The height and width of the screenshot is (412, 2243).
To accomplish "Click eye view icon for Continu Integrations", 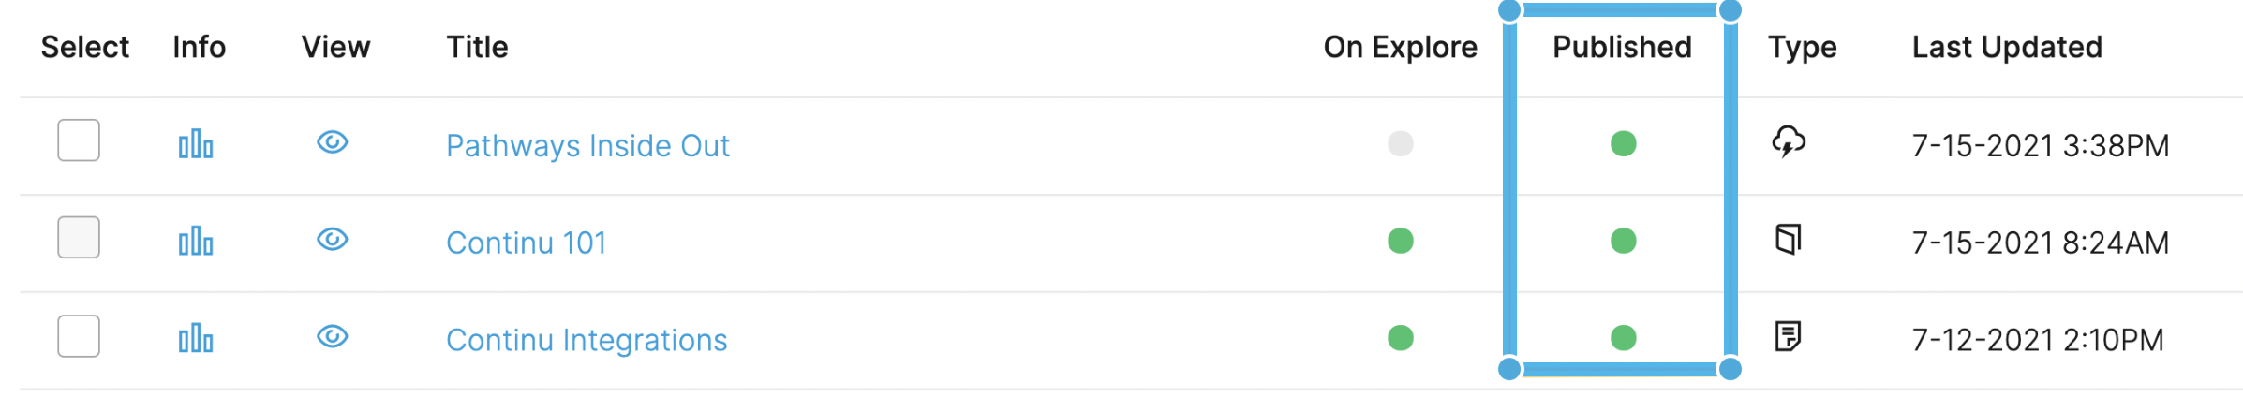I will tap(333, 337).
